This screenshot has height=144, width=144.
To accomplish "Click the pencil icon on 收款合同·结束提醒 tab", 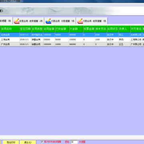I will coord(16,21).
